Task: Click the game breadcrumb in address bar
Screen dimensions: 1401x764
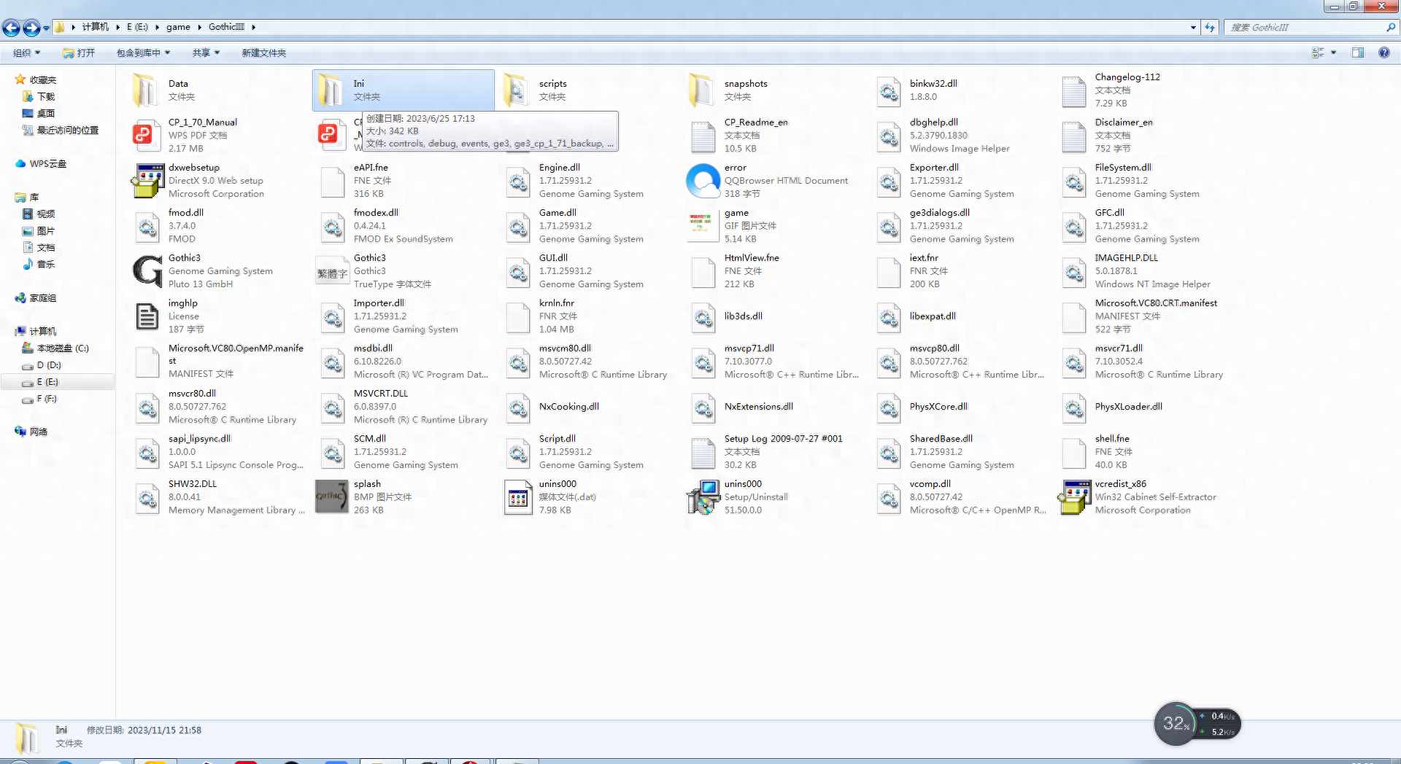Action: 178,27
